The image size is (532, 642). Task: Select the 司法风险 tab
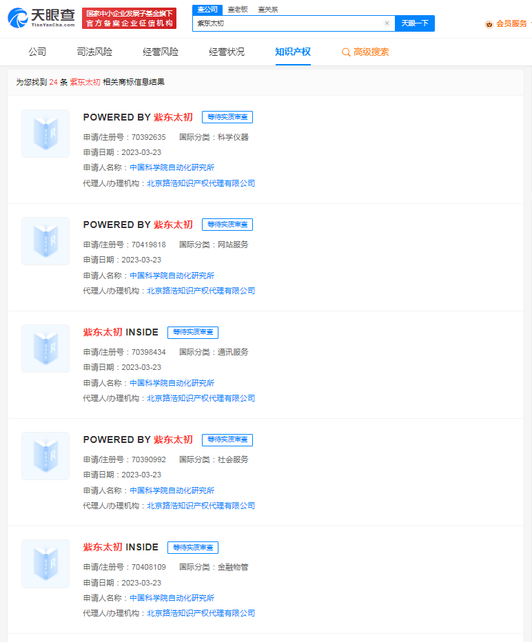pos(94,52)
